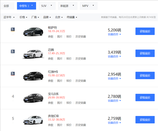Open the 迈腾 car image
Screen dimensions: 158x131
(x=33, y=54)
